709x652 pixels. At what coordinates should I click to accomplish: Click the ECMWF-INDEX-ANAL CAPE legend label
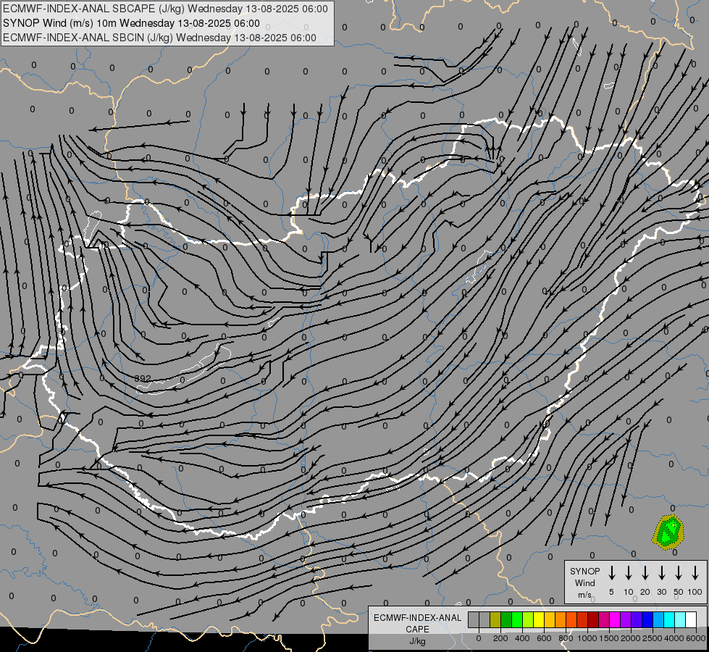417,623
